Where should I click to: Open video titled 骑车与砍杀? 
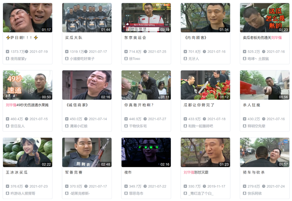coord(254,172)
